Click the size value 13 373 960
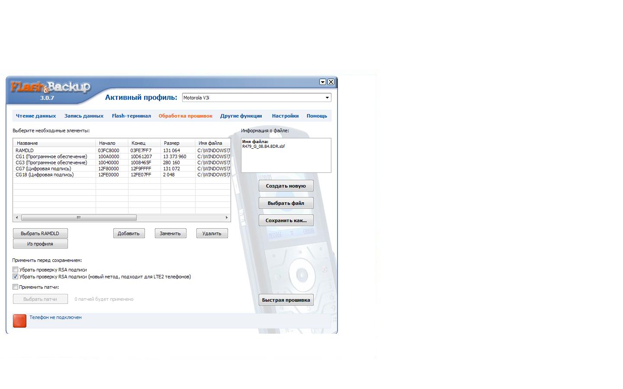Viewport: 623px width, 389px height. (175, 156)
